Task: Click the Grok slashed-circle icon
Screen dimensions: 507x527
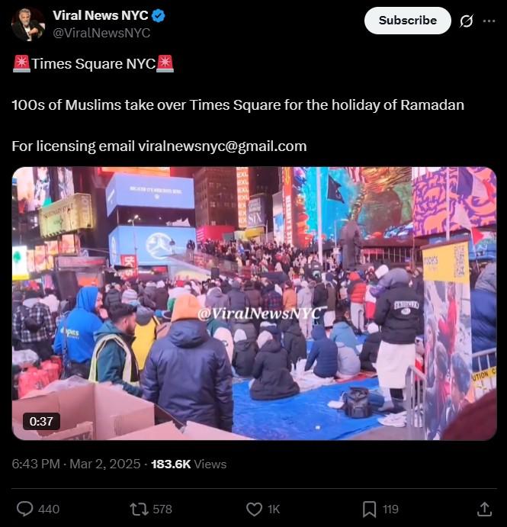Action: coord(467,21)
